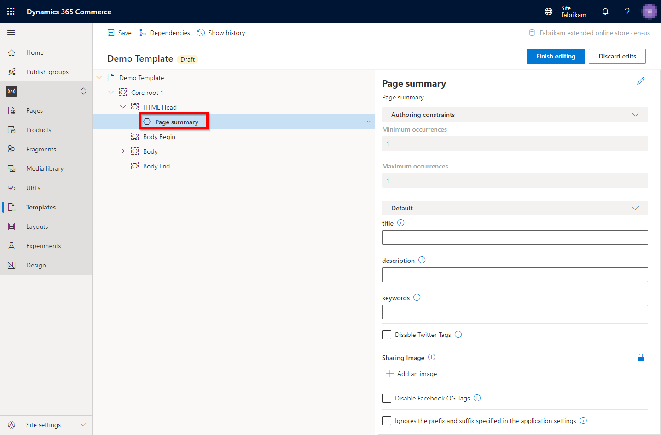Check Disable Facebook OG Tags checkbox

(x=387, y=398)
